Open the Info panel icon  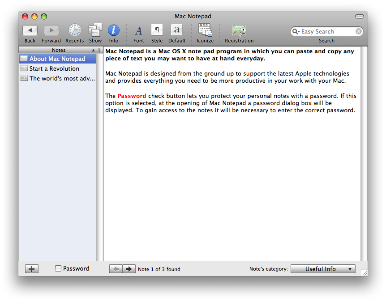coord(114,30)
